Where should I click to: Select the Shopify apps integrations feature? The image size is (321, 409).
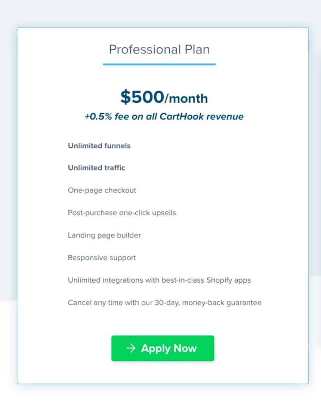point(159,280)
